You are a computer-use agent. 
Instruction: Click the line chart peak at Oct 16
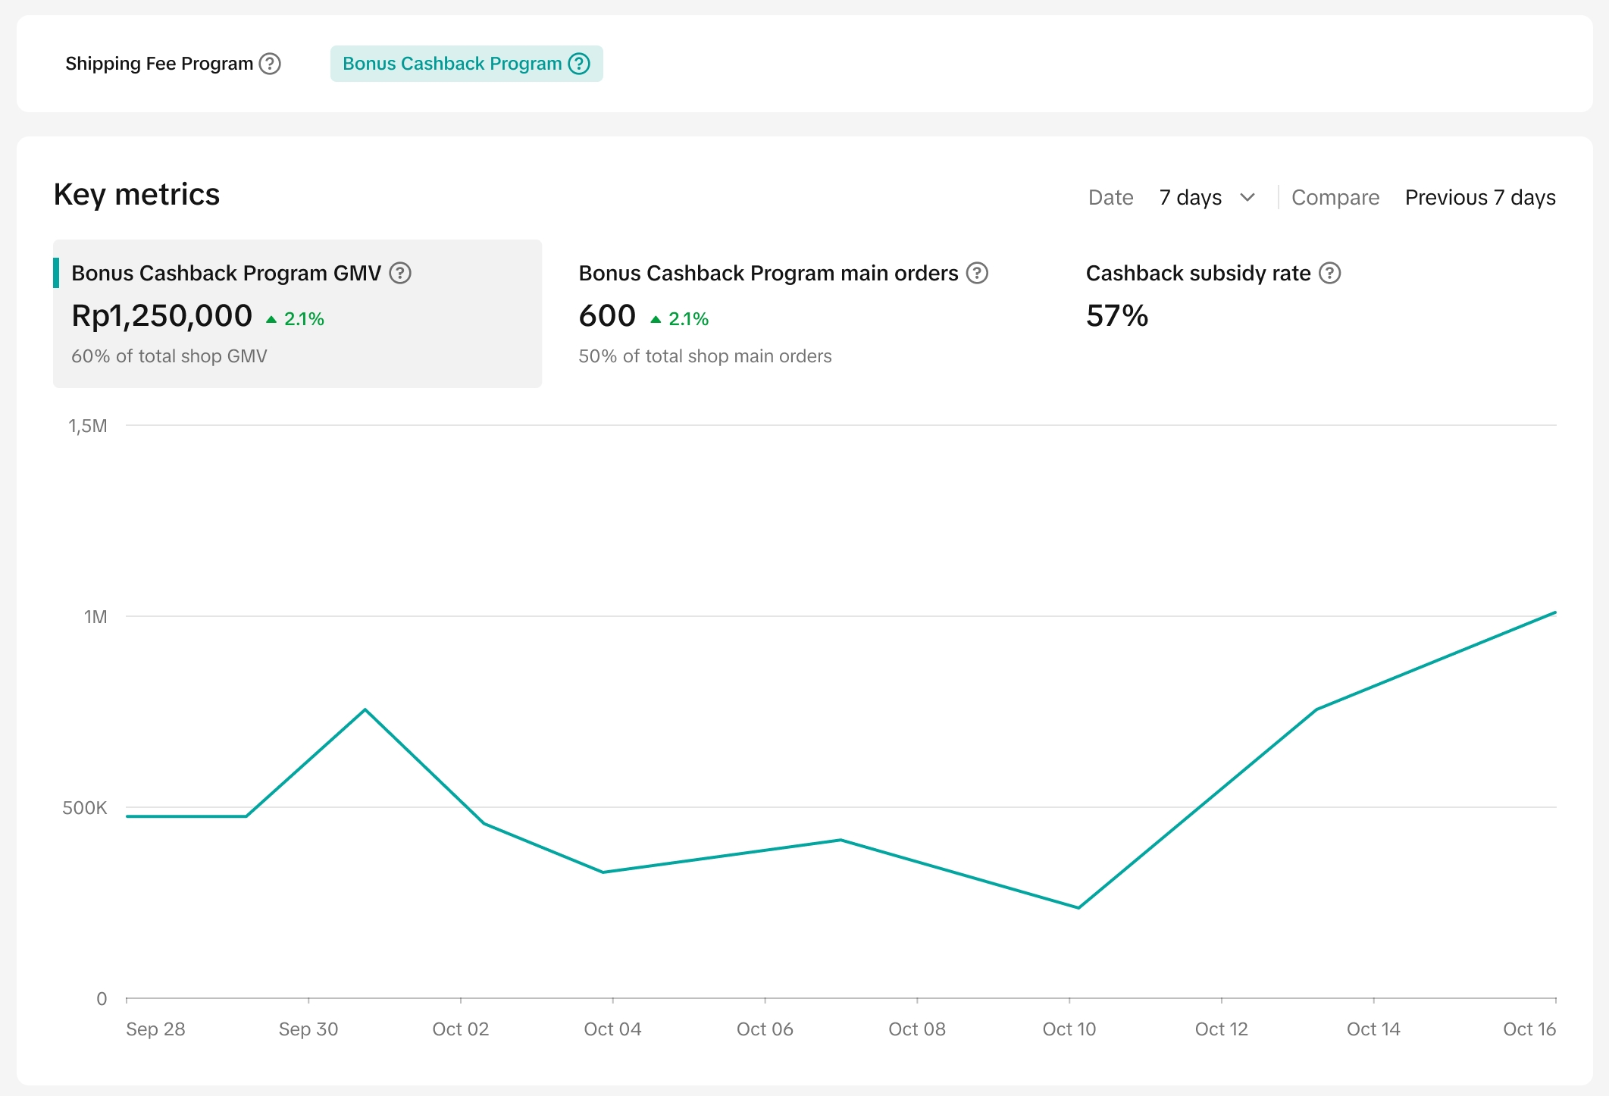click(x=1554, y=612)
